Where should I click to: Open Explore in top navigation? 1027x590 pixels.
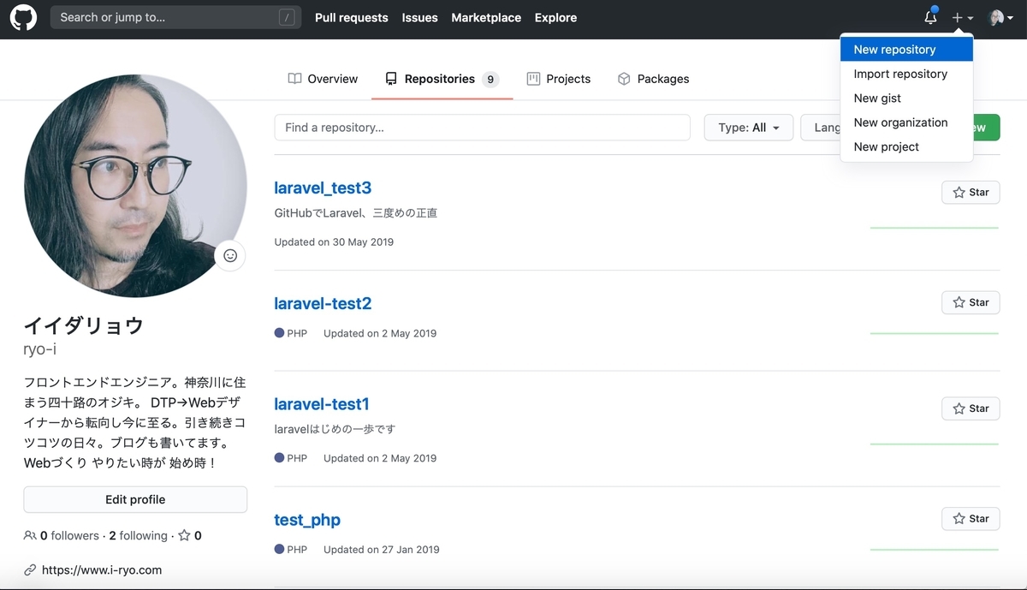555,17
